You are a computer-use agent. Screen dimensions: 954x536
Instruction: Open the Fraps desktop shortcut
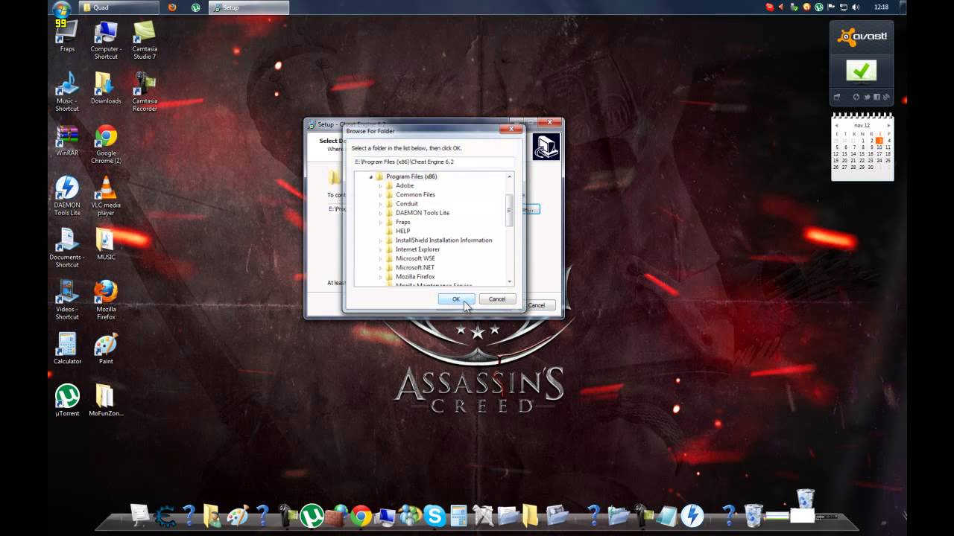(x=66, y=35)
